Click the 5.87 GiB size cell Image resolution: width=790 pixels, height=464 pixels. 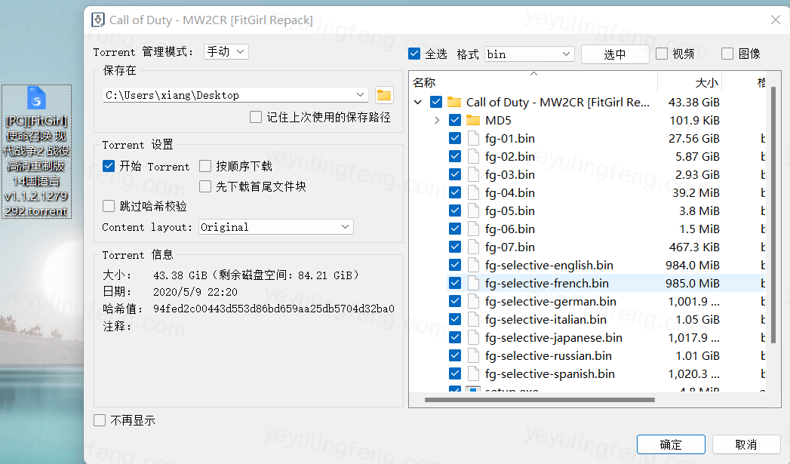(697, 157)
